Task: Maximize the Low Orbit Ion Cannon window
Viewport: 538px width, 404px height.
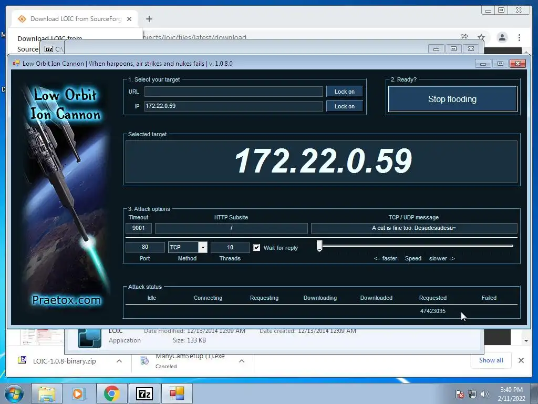Action: pyautogui.click(x=500, y=64)
